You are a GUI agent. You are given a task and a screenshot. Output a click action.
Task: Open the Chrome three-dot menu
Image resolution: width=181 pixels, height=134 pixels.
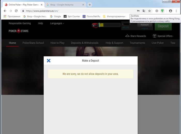click(x=176, y=11)
